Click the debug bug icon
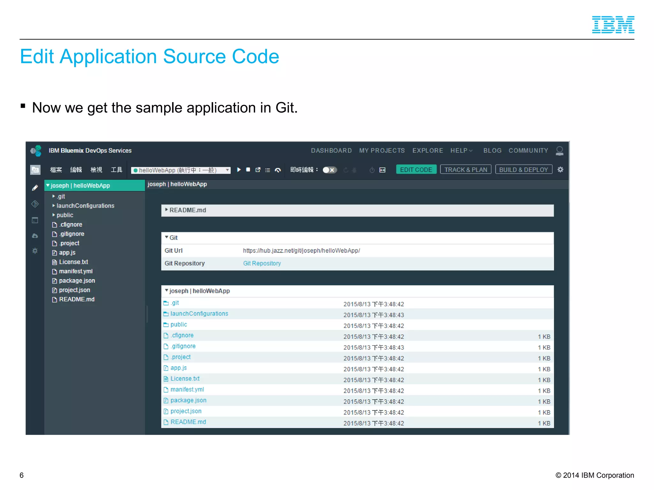This screenshot has width=654, height=490. click(354, 170)
